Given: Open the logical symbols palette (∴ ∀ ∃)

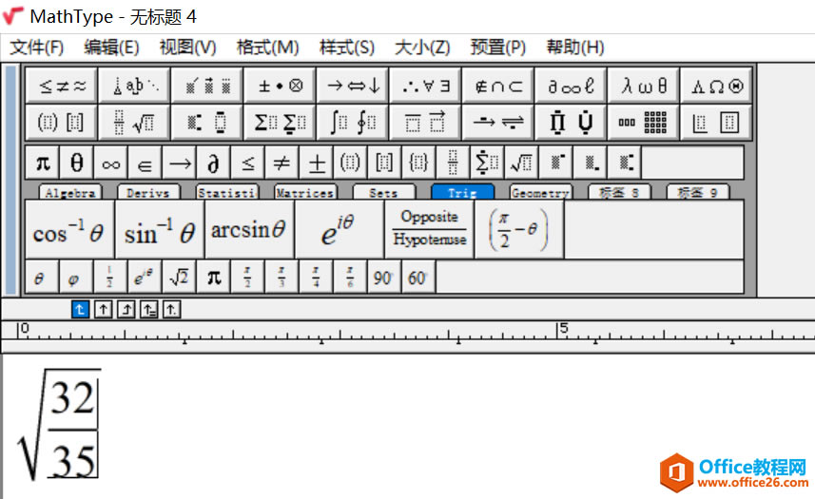Looking at the screenshot, I should click(x=425, y=86).
